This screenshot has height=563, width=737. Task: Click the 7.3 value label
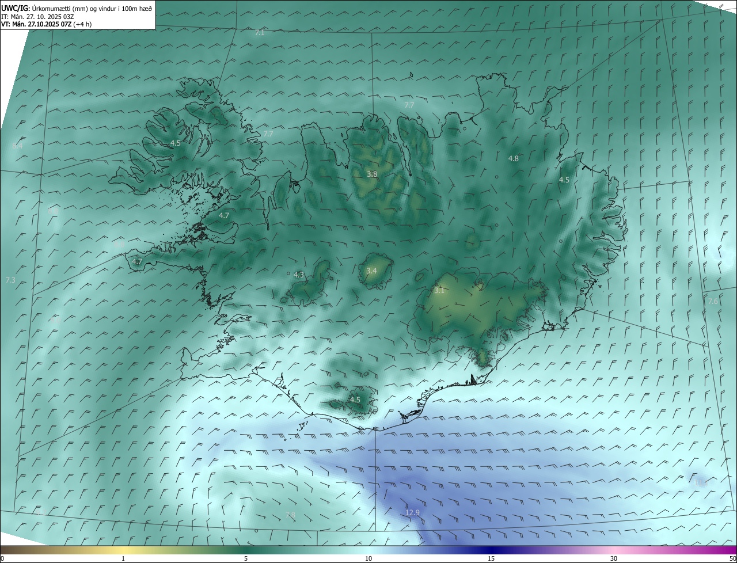click(x=10, y=280)
